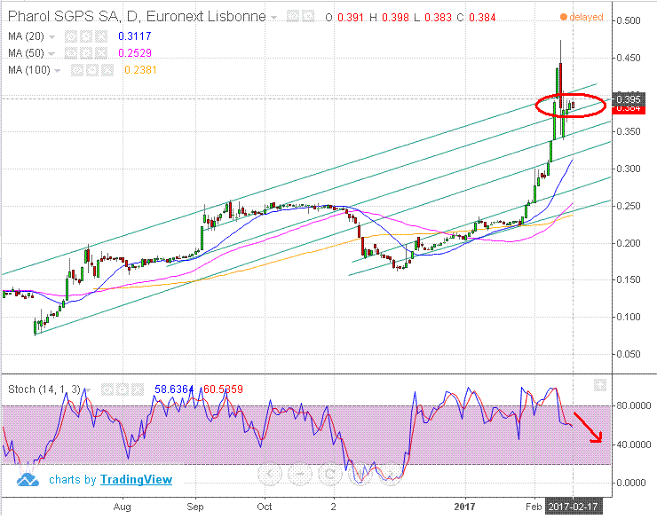The image size is (657, 519).
Task: Click the MA (20) value 0.3117
Action: click(x=134, y=36)
